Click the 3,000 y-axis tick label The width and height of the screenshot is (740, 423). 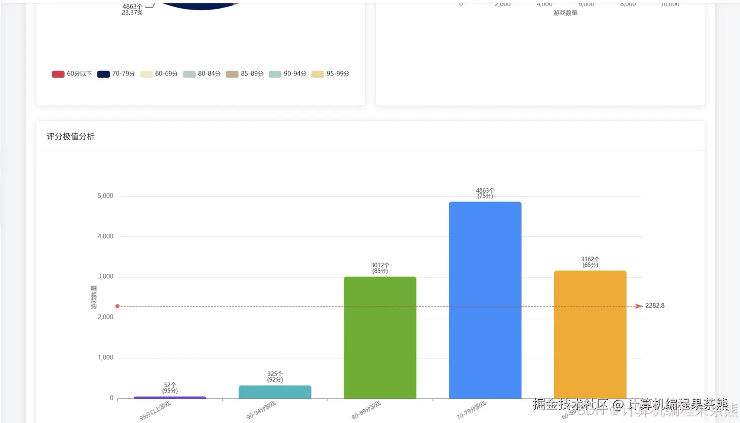pos(105,277)
